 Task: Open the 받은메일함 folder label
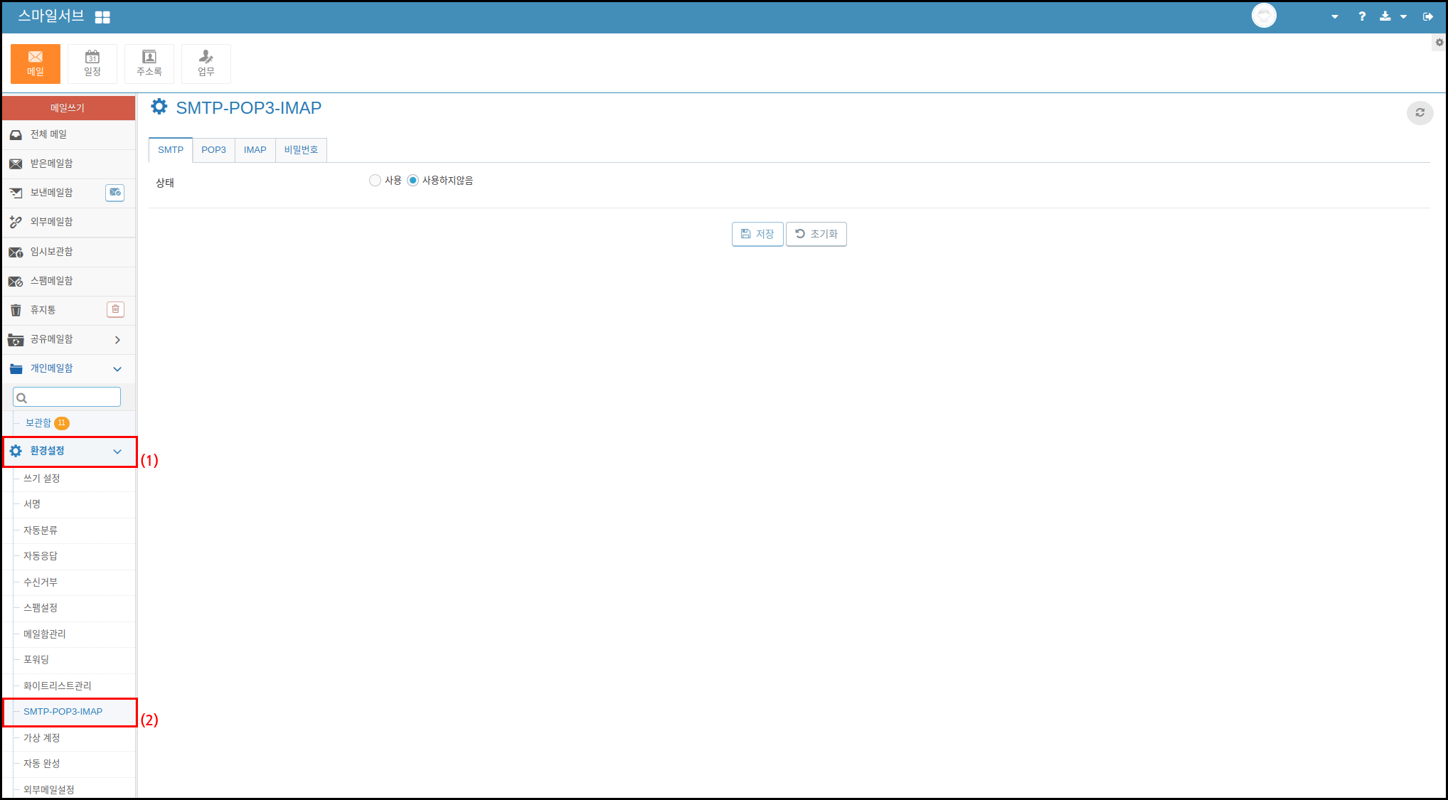(x=51, y=164)
